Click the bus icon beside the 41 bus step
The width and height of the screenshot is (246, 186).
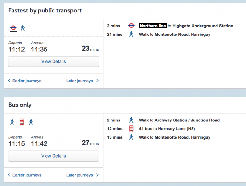131,129
